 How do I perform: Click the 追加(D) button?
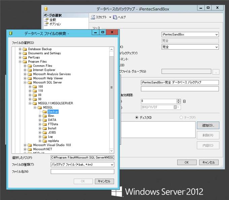(x=208, y=125)
